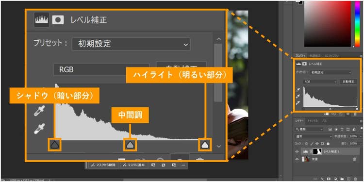Click the task bar icon before the ellipsis
364x182 pixels.
pos(174,165)
